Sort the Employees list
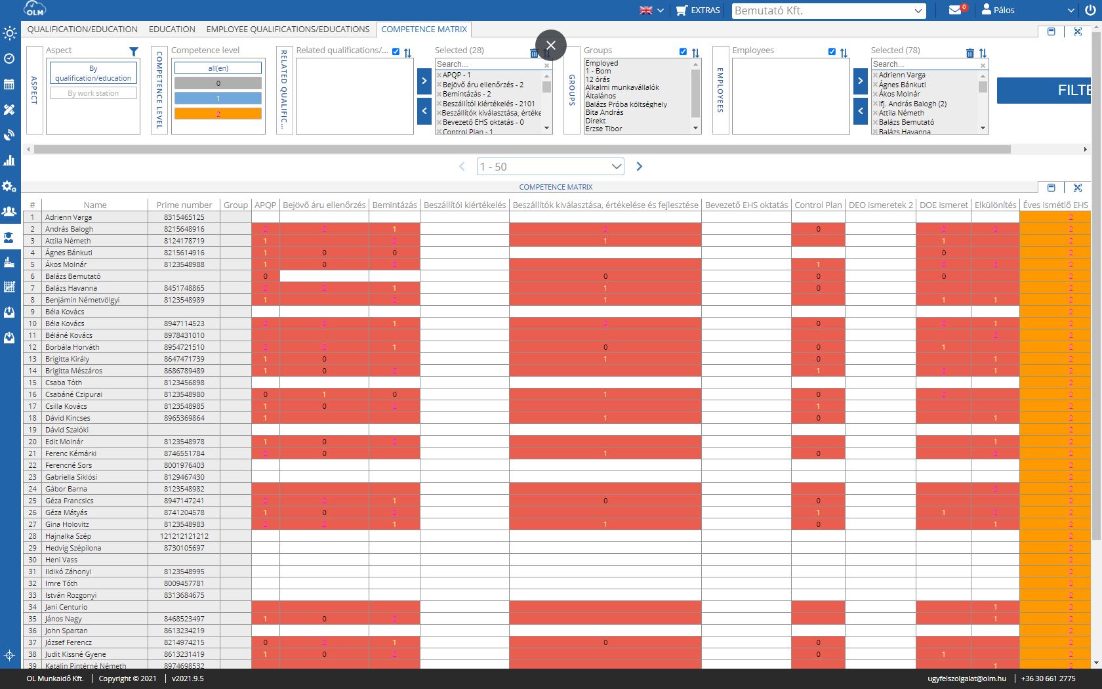The width and height of the screenshot is (1102, 689). [x=844, y=53]
